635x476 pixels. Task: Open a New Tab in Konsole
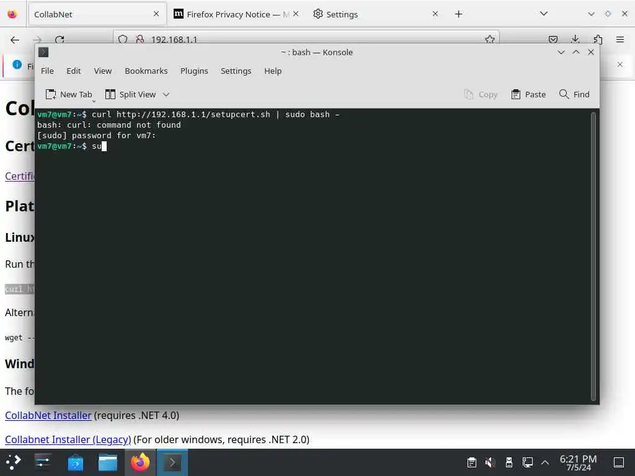tap(69, 94)
